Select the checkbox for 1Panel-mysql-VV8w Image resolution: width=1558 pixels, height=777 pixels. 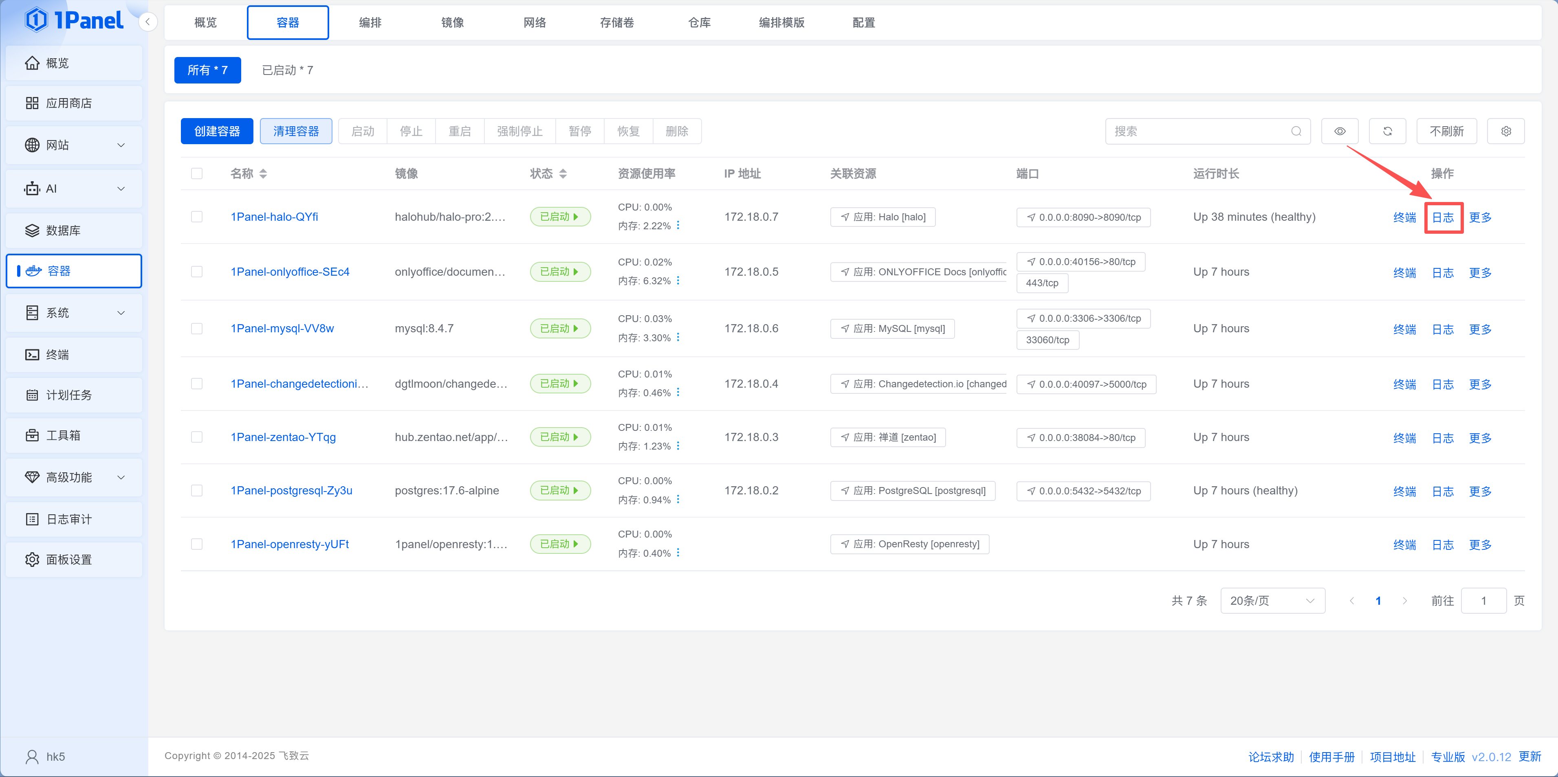pyautogui.click(x=197, y=328)
